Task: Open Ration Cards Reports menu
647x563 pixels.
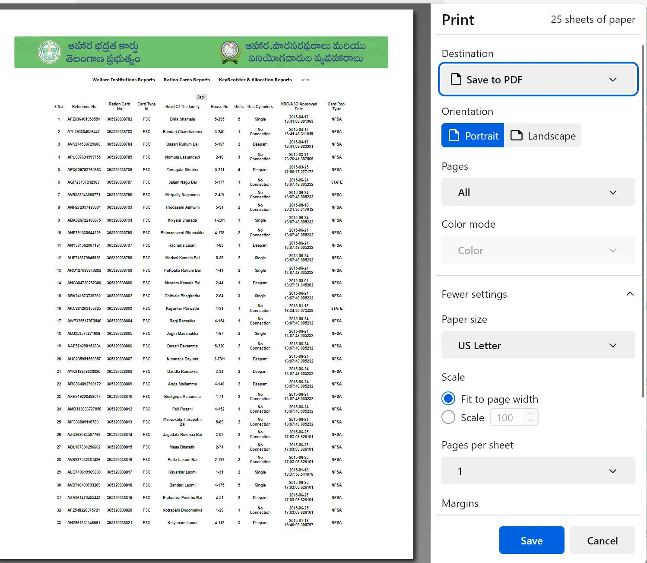Action: click(187, 80)
